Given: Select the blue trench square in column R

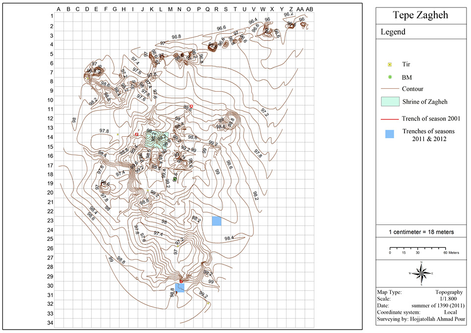Looking at the screenshot, I should click(x=217, y=221).
